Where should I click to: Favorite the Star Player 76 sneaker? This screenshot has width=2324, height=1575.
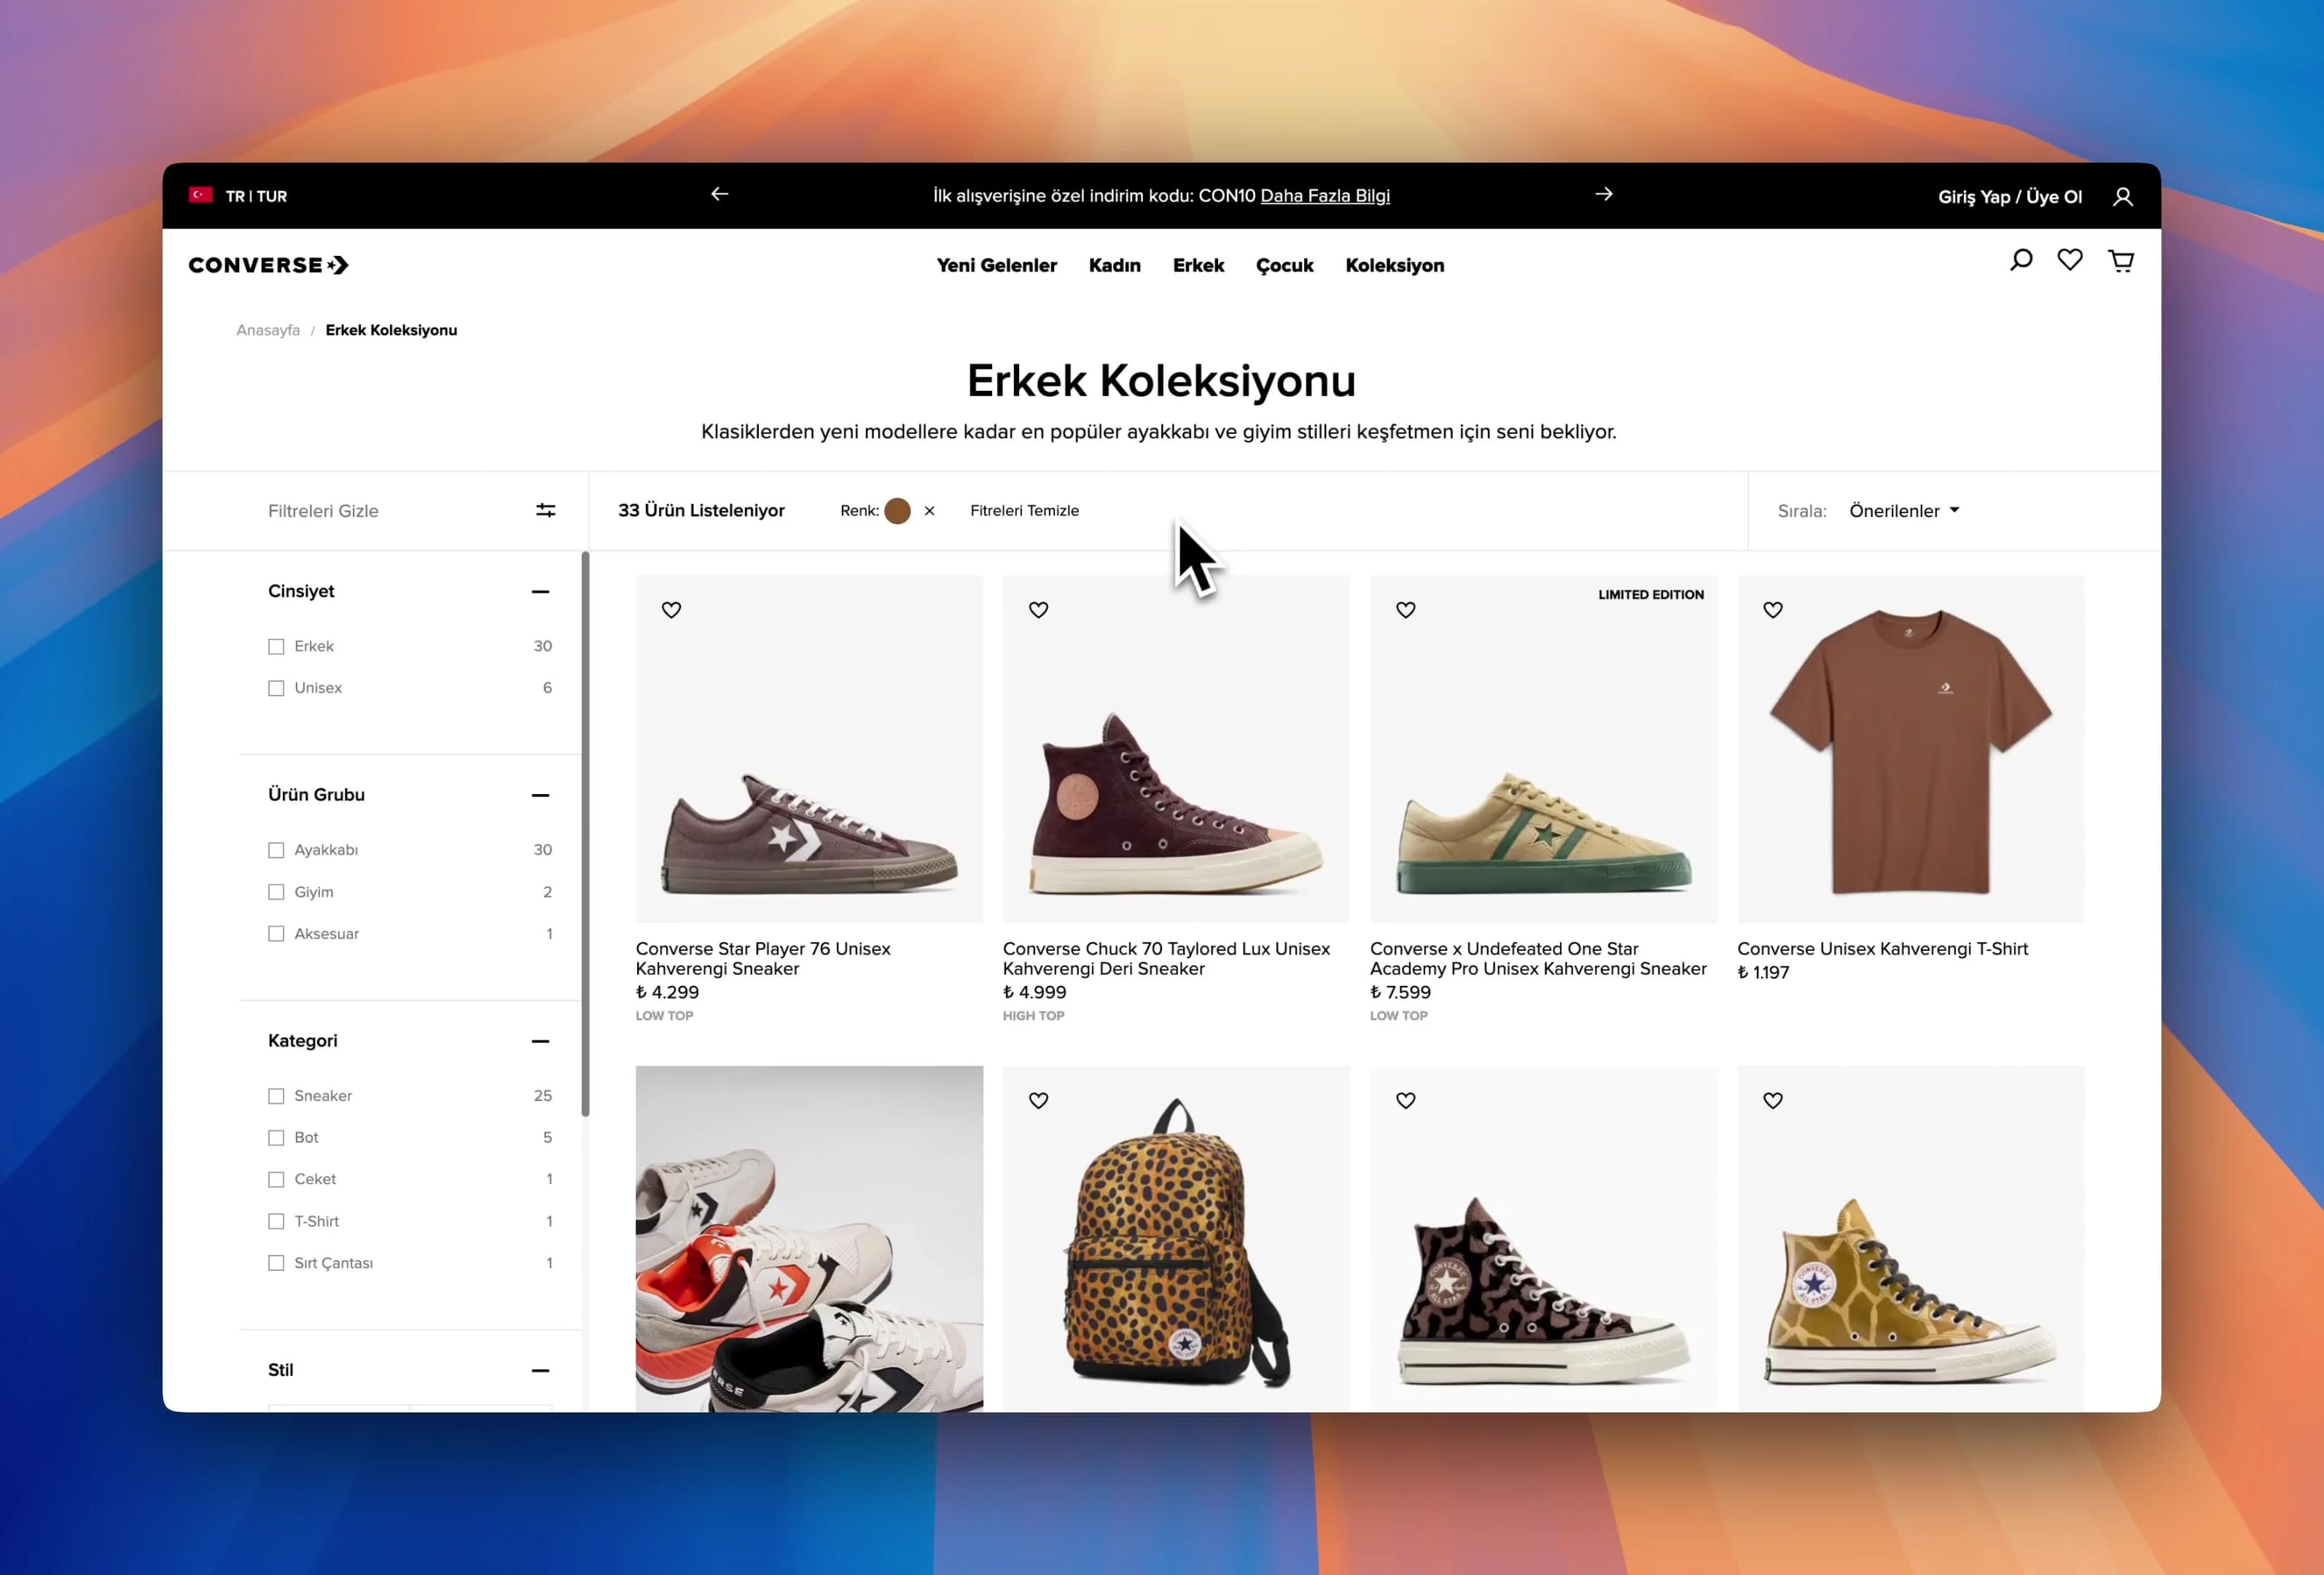[671, 610]
